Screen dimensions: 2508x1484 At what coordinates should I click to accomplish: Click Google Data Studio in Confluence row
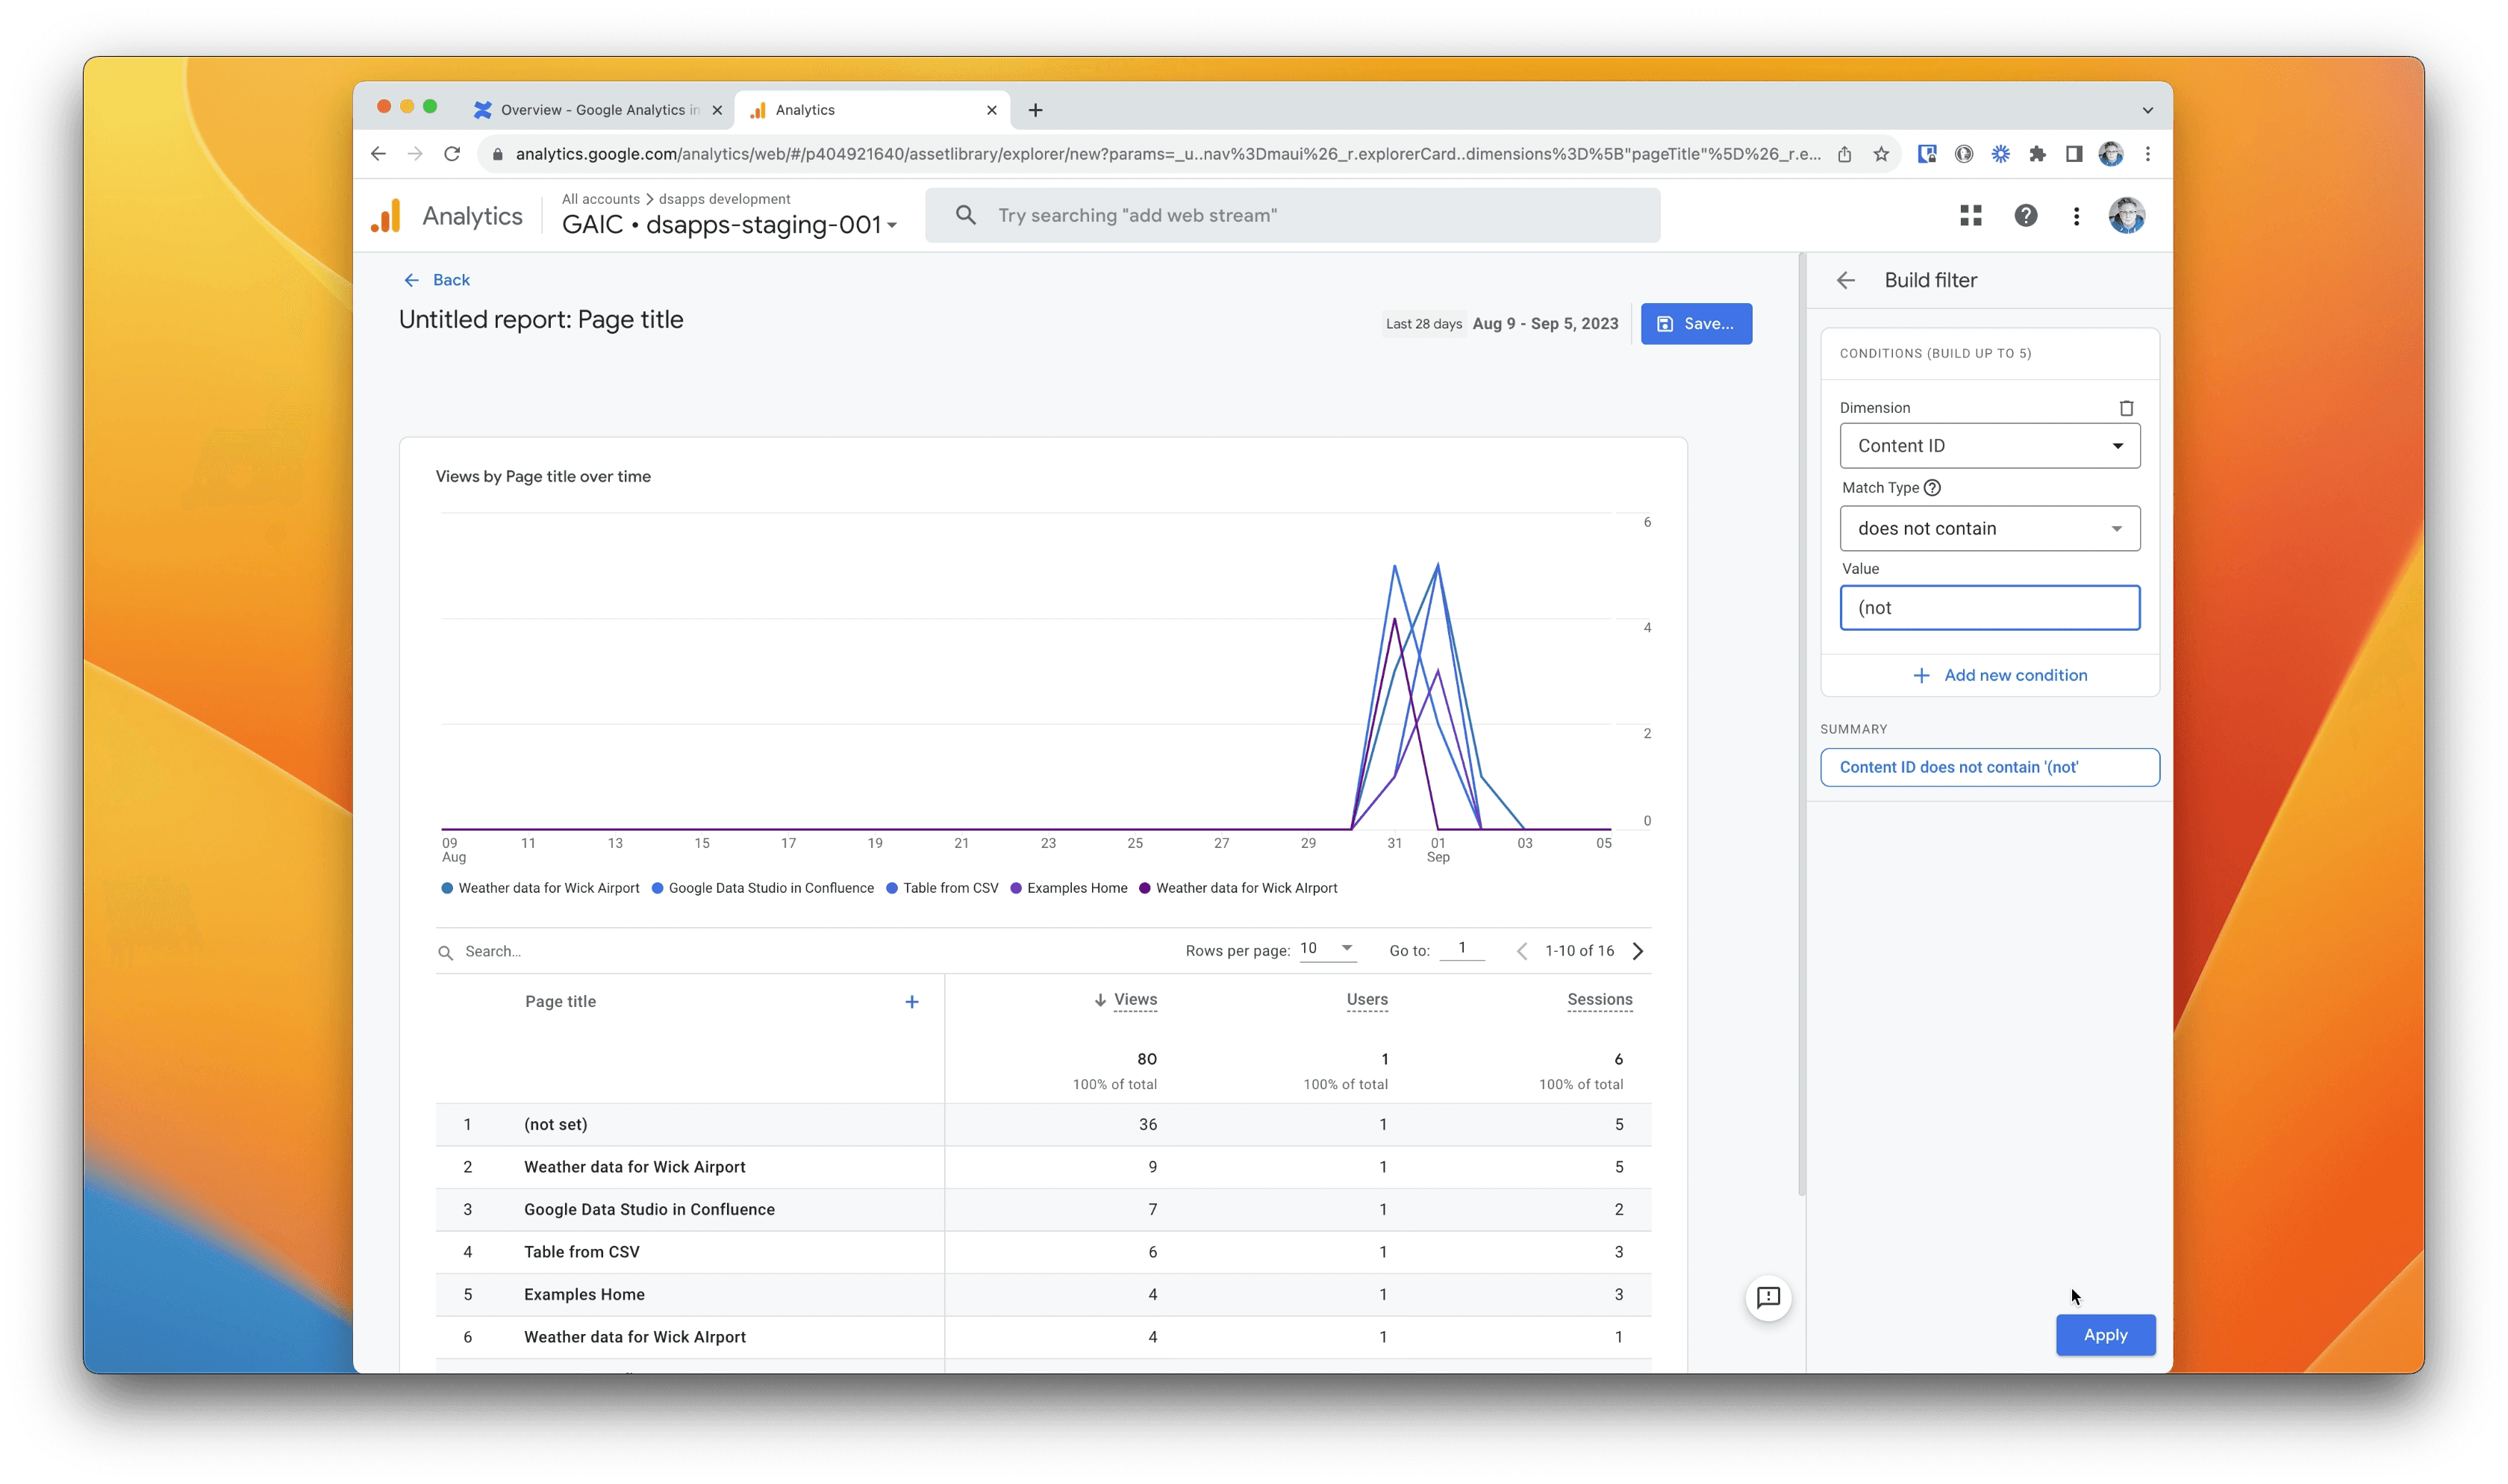coord(1043,1210)
